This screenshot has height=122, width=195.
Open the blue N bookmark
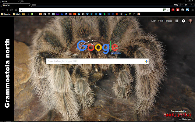tap(100, 14)
